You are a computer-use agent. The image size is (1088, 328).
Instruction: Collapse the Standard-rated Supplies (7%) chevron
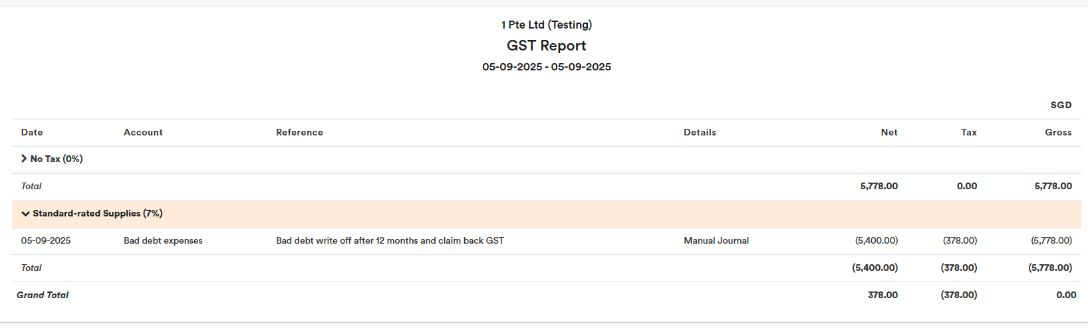click(x=25, y=214)
